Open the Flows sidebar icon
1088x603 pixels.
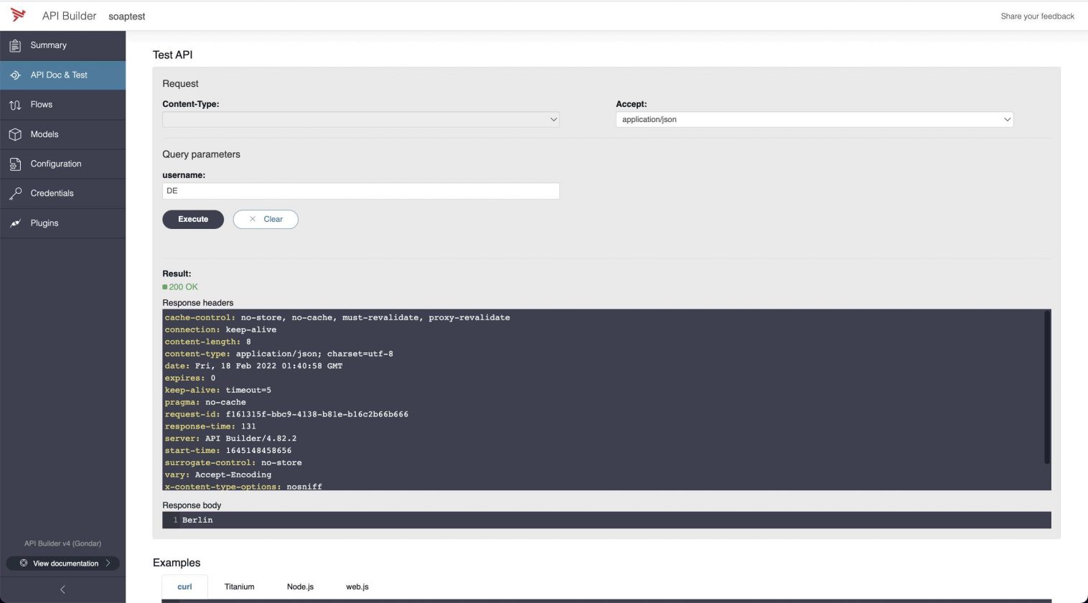(x=15, y=105)
